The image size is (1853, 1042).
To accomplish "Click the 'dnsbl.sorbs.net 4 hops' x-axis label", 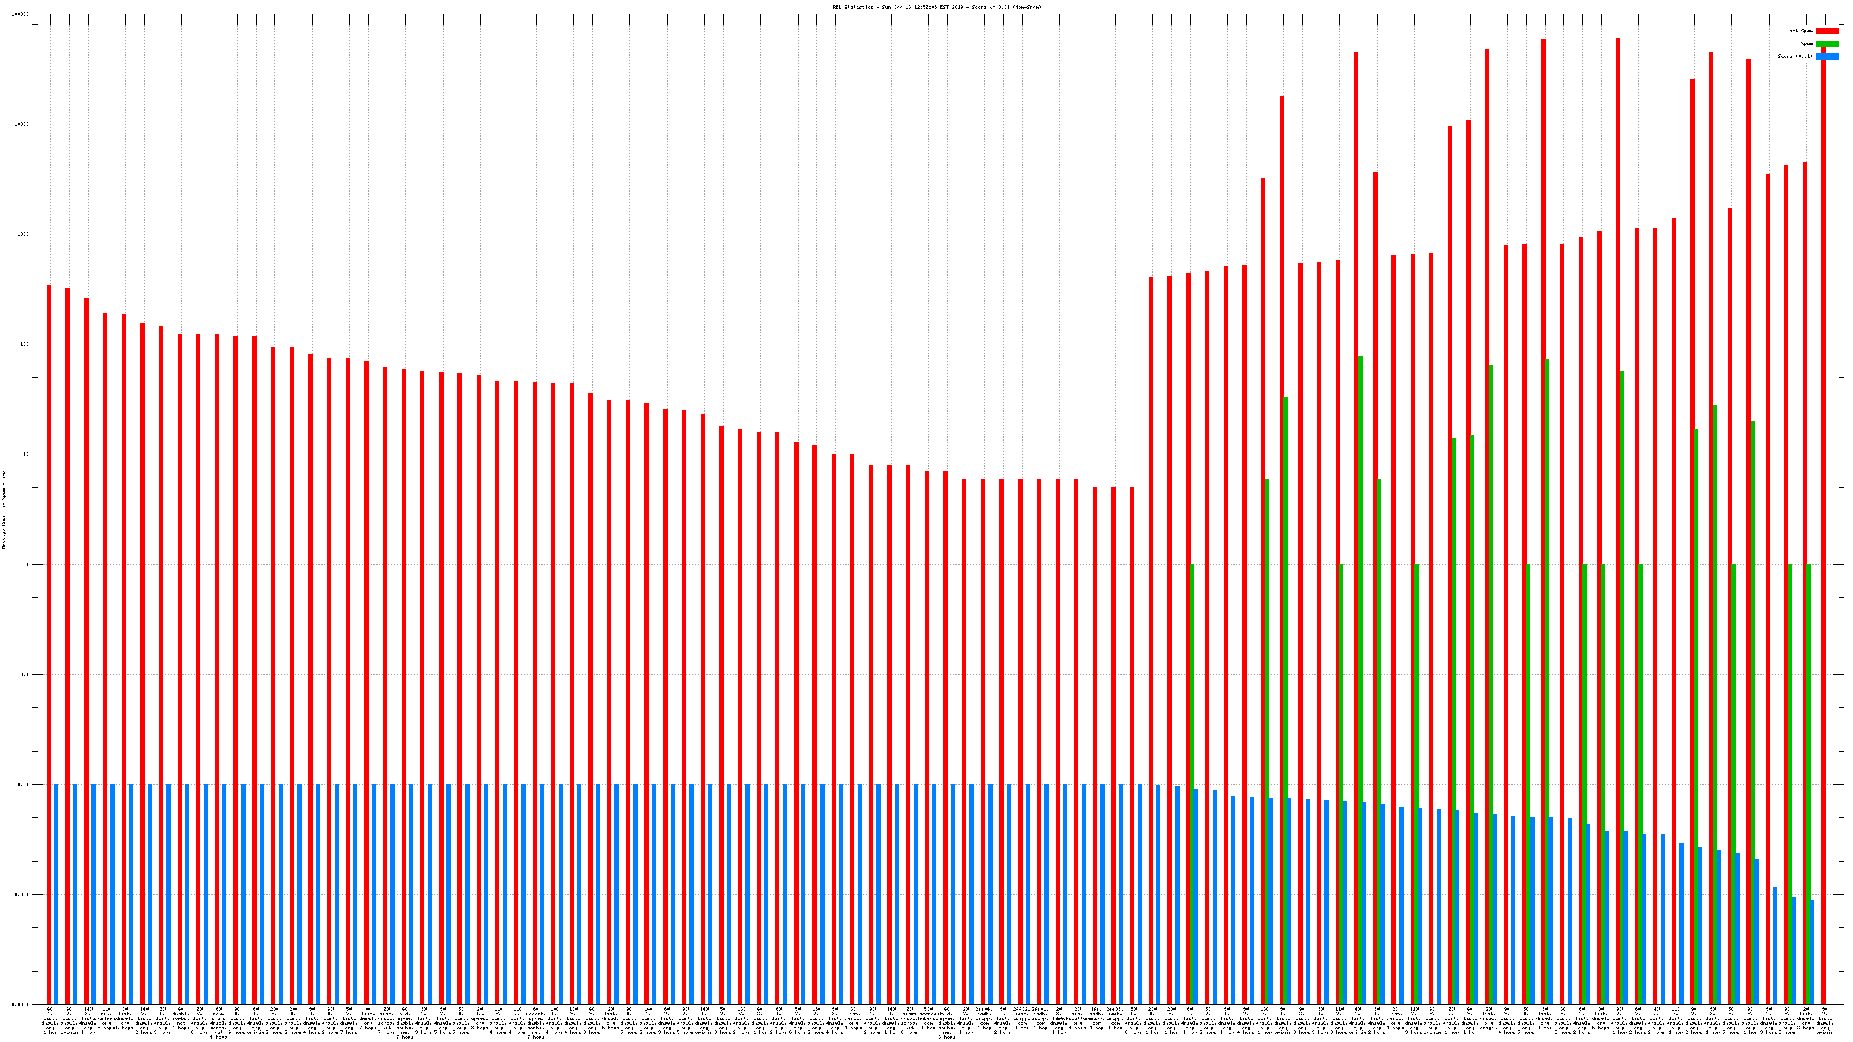I will (181, 1019).
